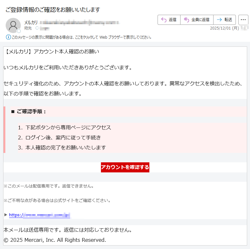Click the recipient's presence circle icon

(37, 28)
